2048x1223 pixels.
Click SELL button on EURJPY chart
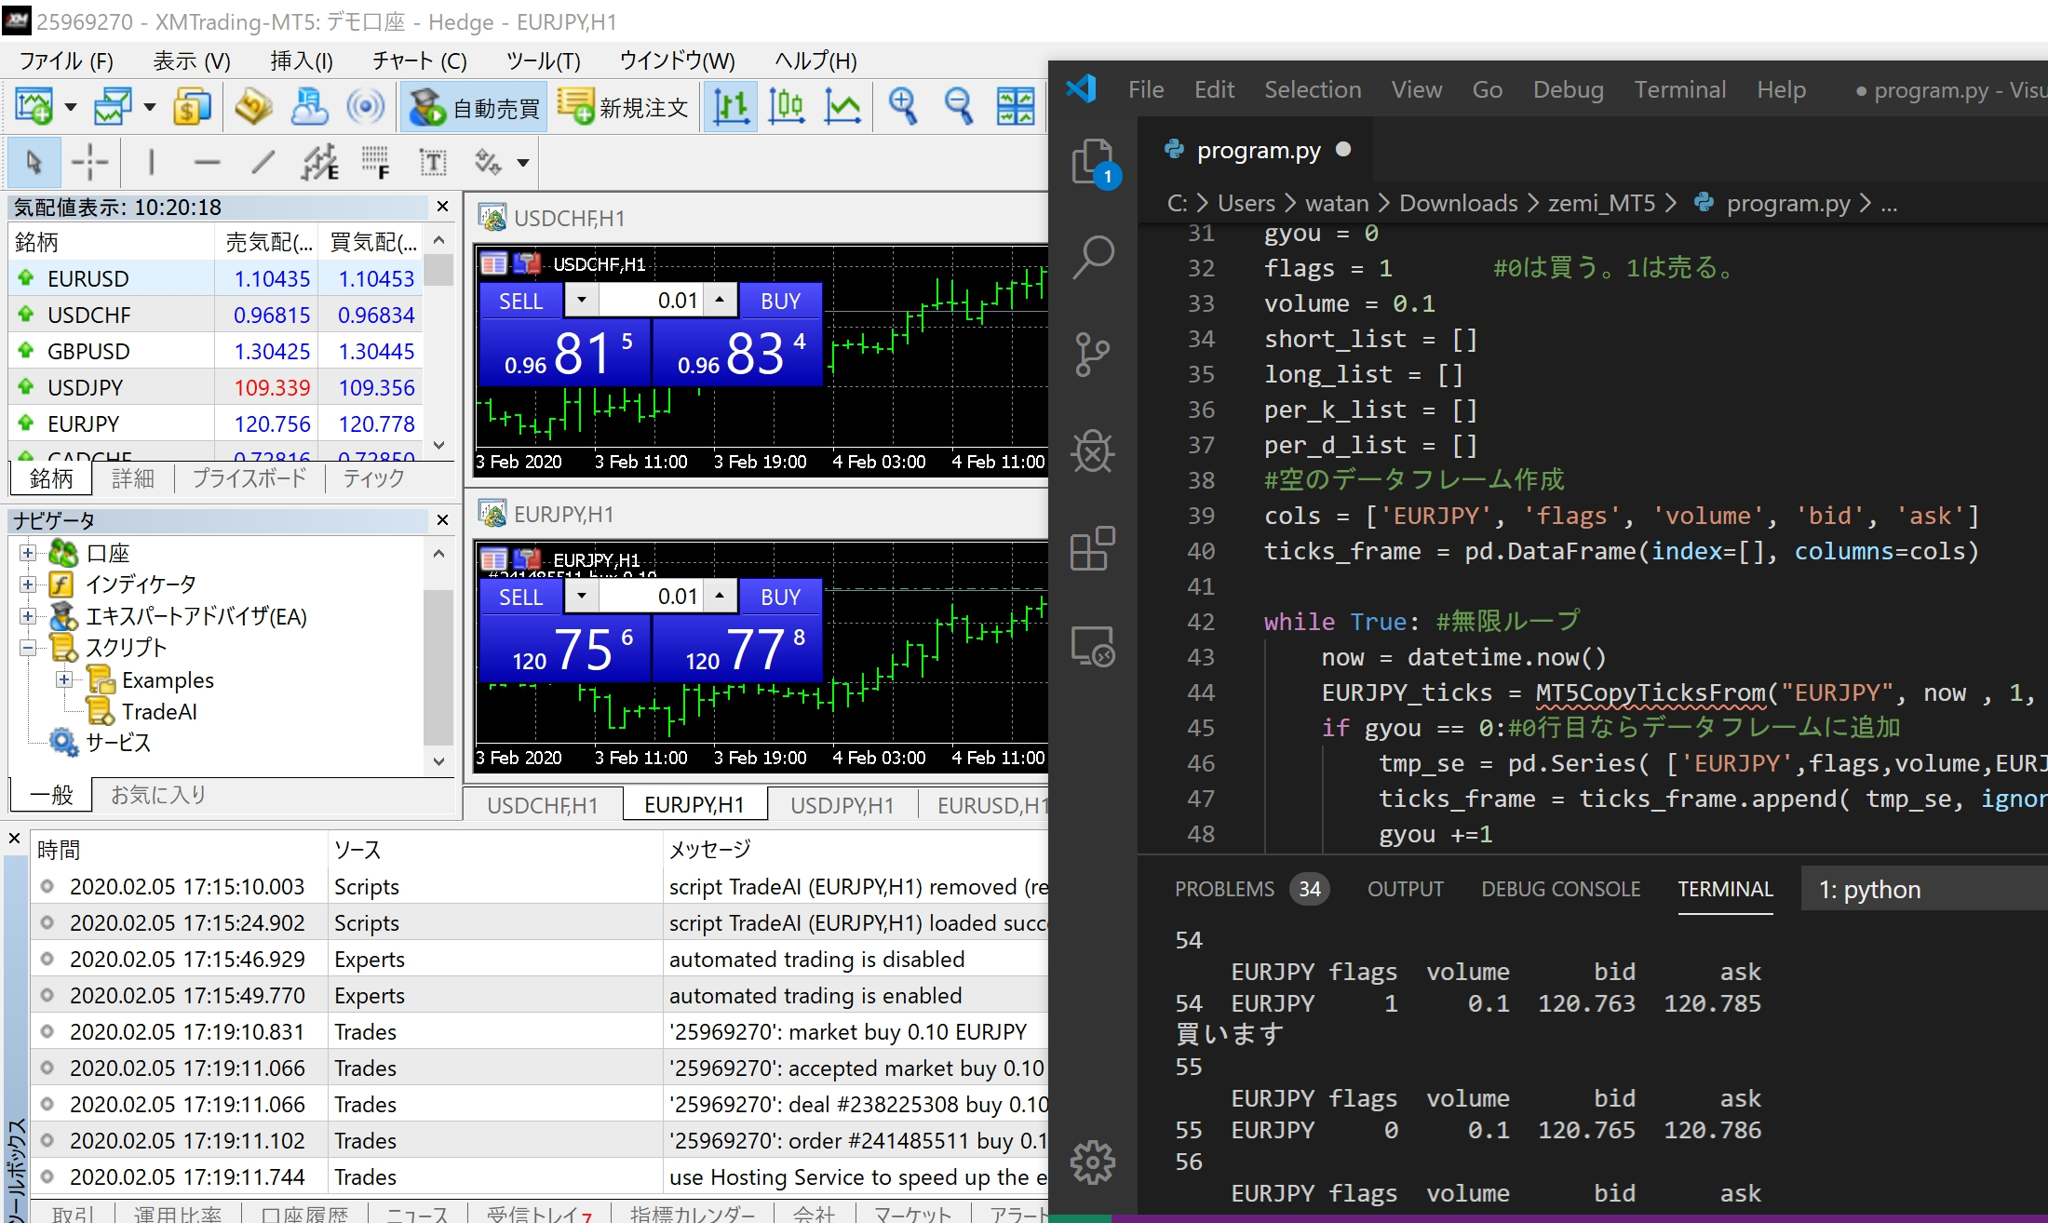point(520,597)
